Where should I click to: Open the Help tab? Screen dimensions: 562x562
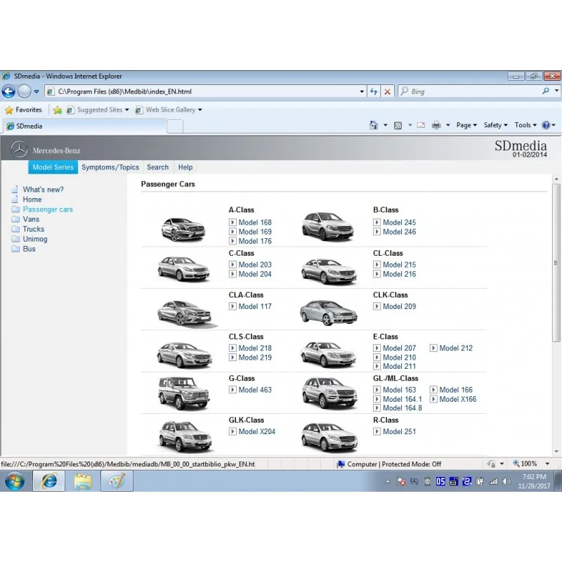(185, 167)
